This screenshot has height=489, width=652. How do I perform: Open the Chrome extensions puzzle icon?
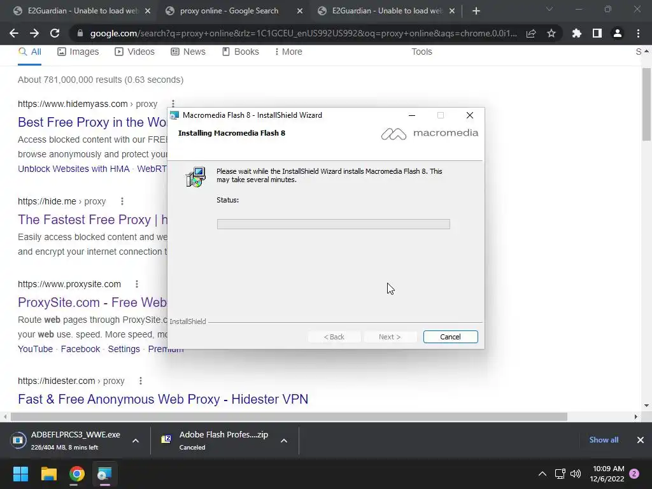pos(576,33)
